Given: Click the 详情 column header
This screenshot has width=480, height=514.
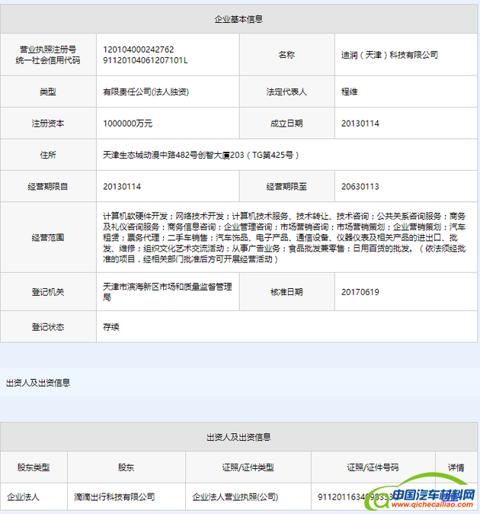Looking at the screenshot, I should tap(456, 467).
